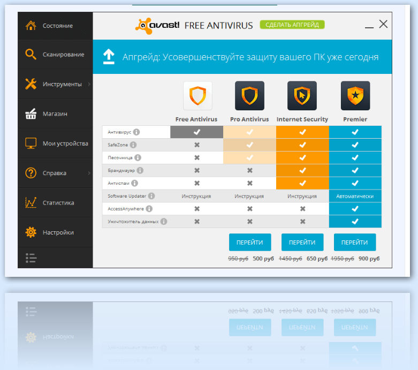
Task: Click the Автоматически cell under Premier
Action: click(355, 197)
